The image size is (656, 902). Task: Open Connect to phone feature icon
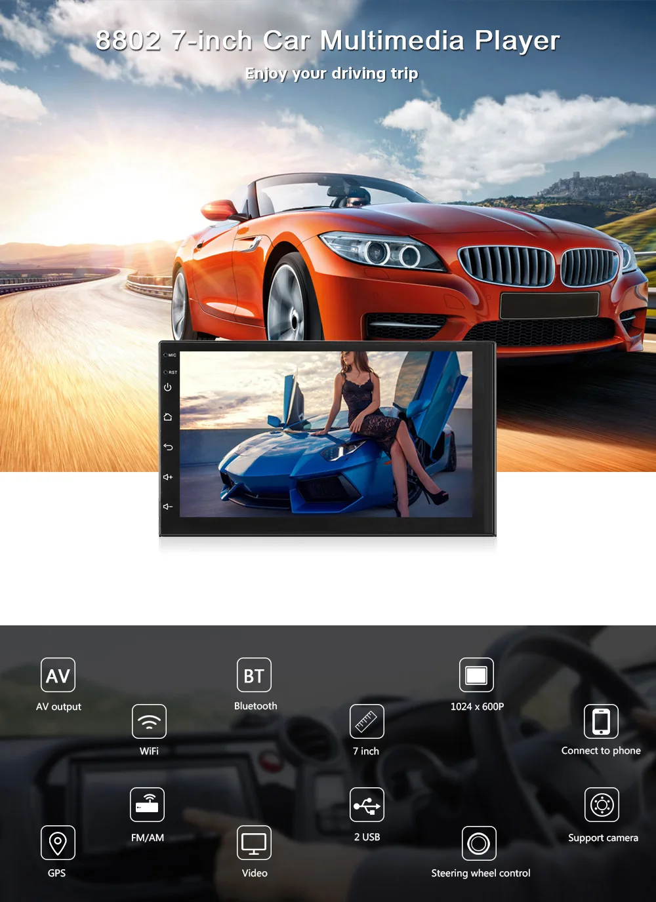[601, 723]
